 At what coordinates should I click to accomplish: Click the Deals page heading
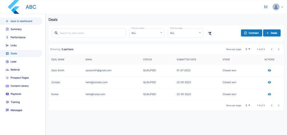coord(53,20)
